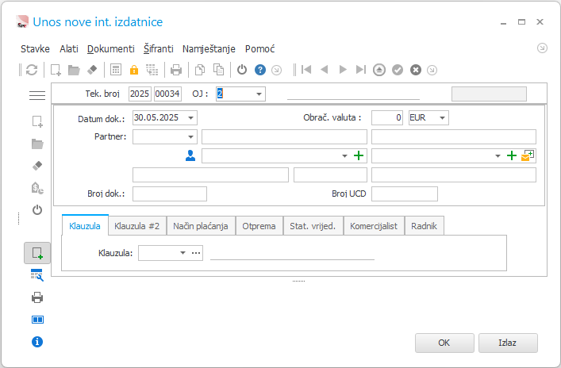Click the cancel X circle icon
Screen dimensions: 561x368
(x=415, y=70)
